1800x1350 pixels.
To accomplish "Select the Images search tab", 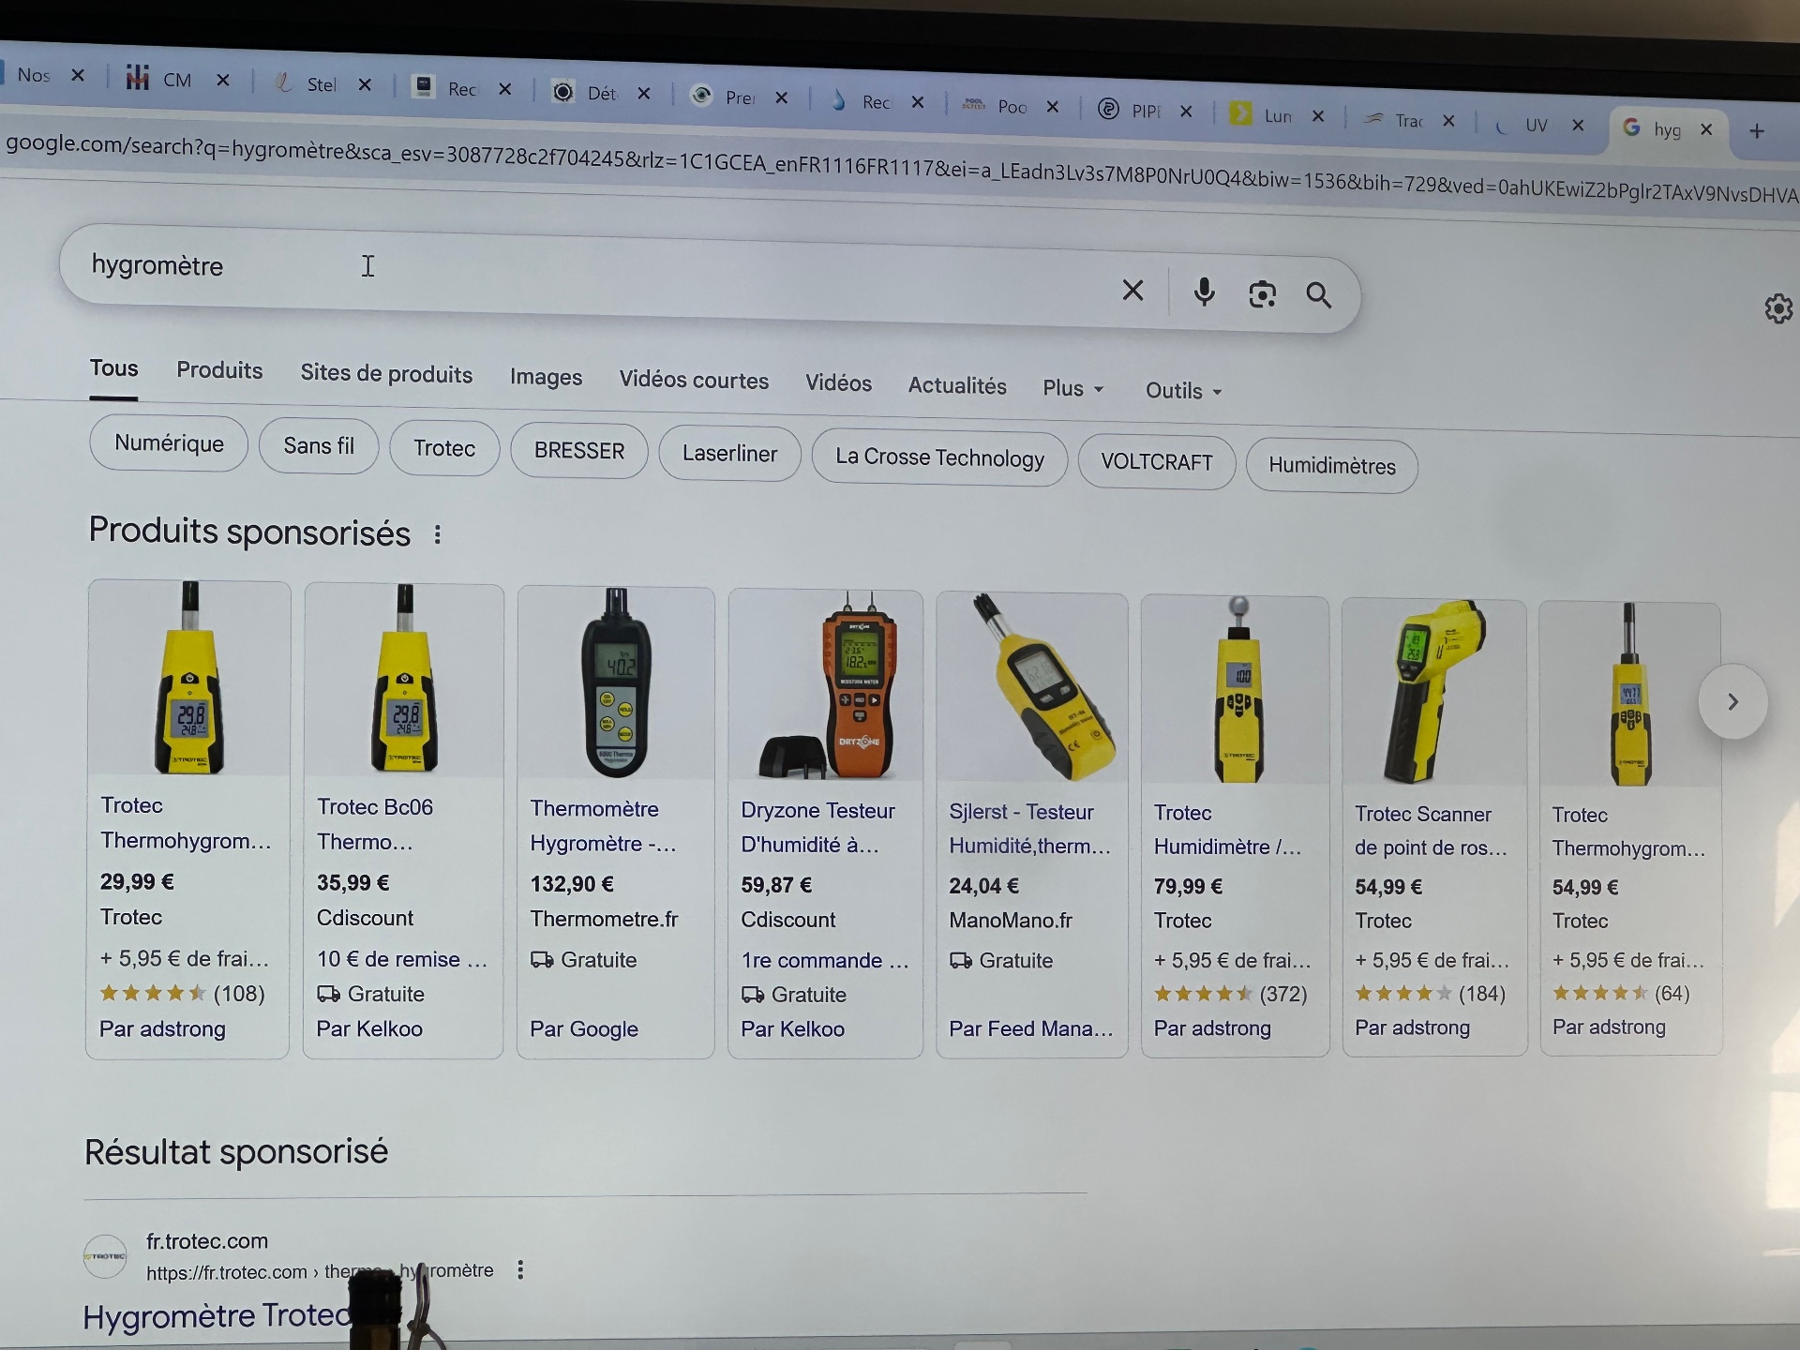I will click(546, 377).
